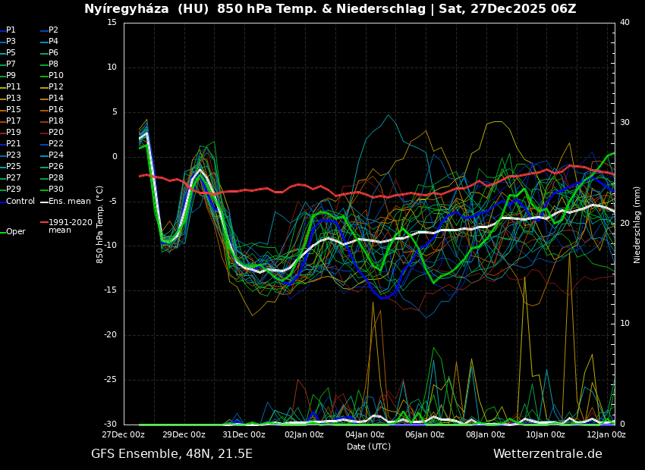Click the Niederschlag (mm) right axis label
The height and width of the screenshot is (470, 645).
637,224
